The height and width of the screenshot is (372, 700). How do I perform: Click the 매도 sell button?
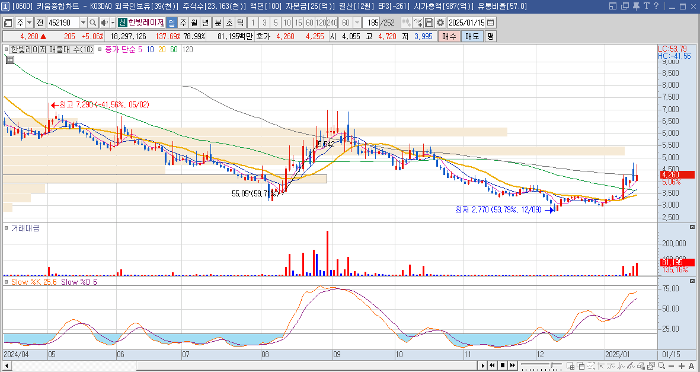tap(472, 36)
